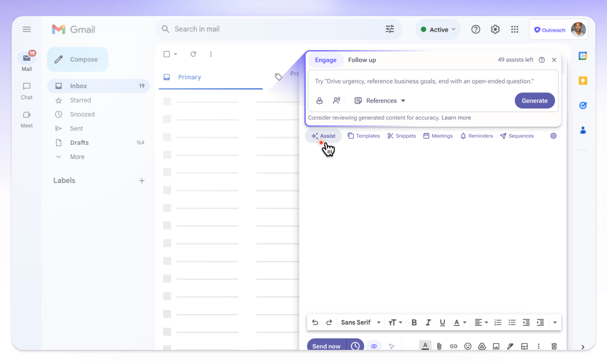
Task: Click the persona icon left of References
Action: pyautogui.click(x=319, y=101)
